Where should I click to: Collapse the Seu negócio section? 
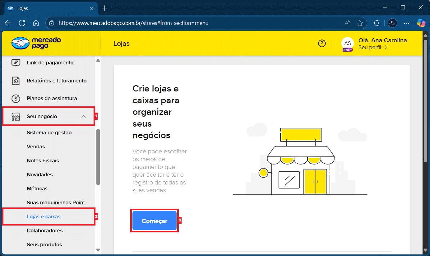[83, 116]
